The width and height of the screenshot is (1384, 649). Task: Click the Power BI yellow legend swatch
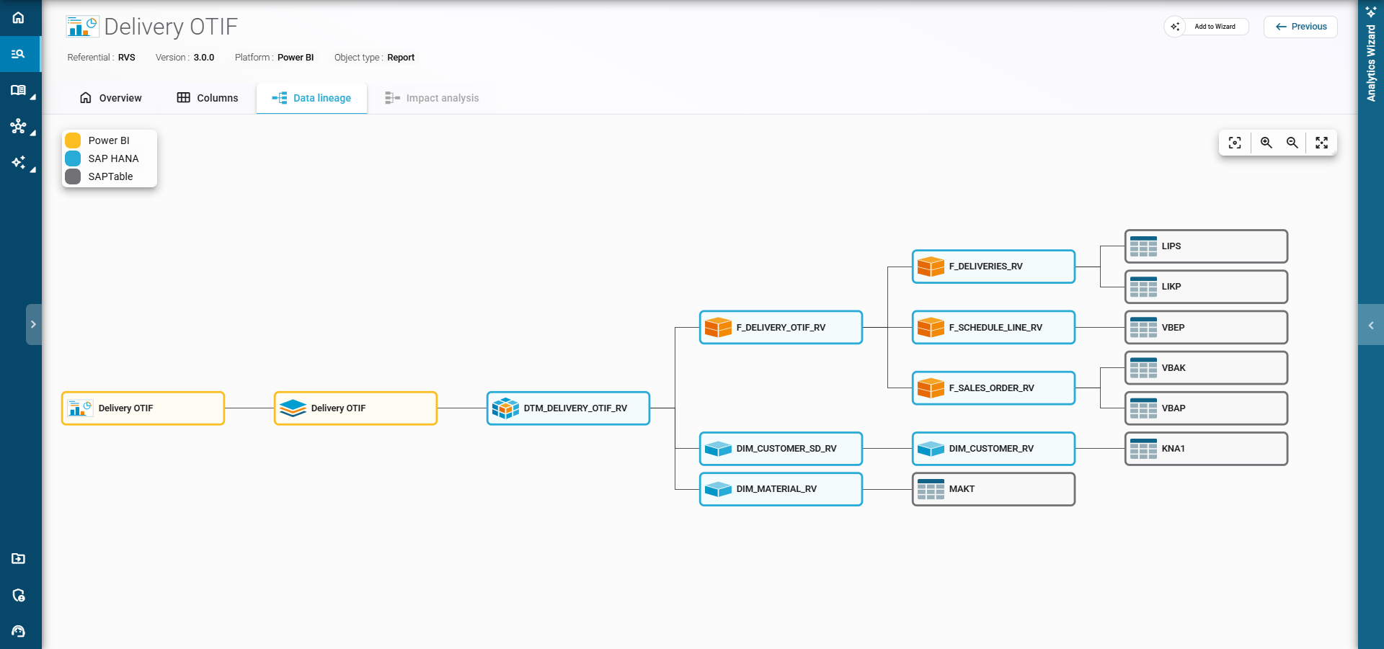[x=73, y=140]
